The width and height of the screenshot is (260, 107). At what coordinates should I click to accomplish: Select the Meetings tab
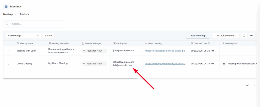tap(8, 14)
